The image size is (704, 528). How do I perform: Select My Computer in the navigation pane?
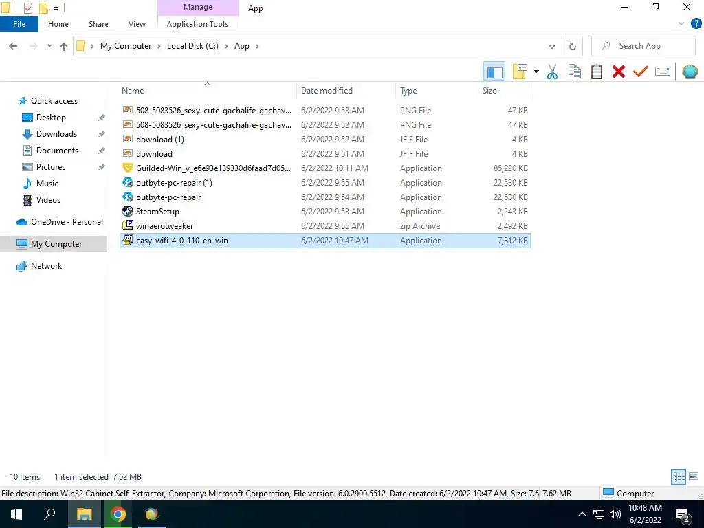click(54, 244)
